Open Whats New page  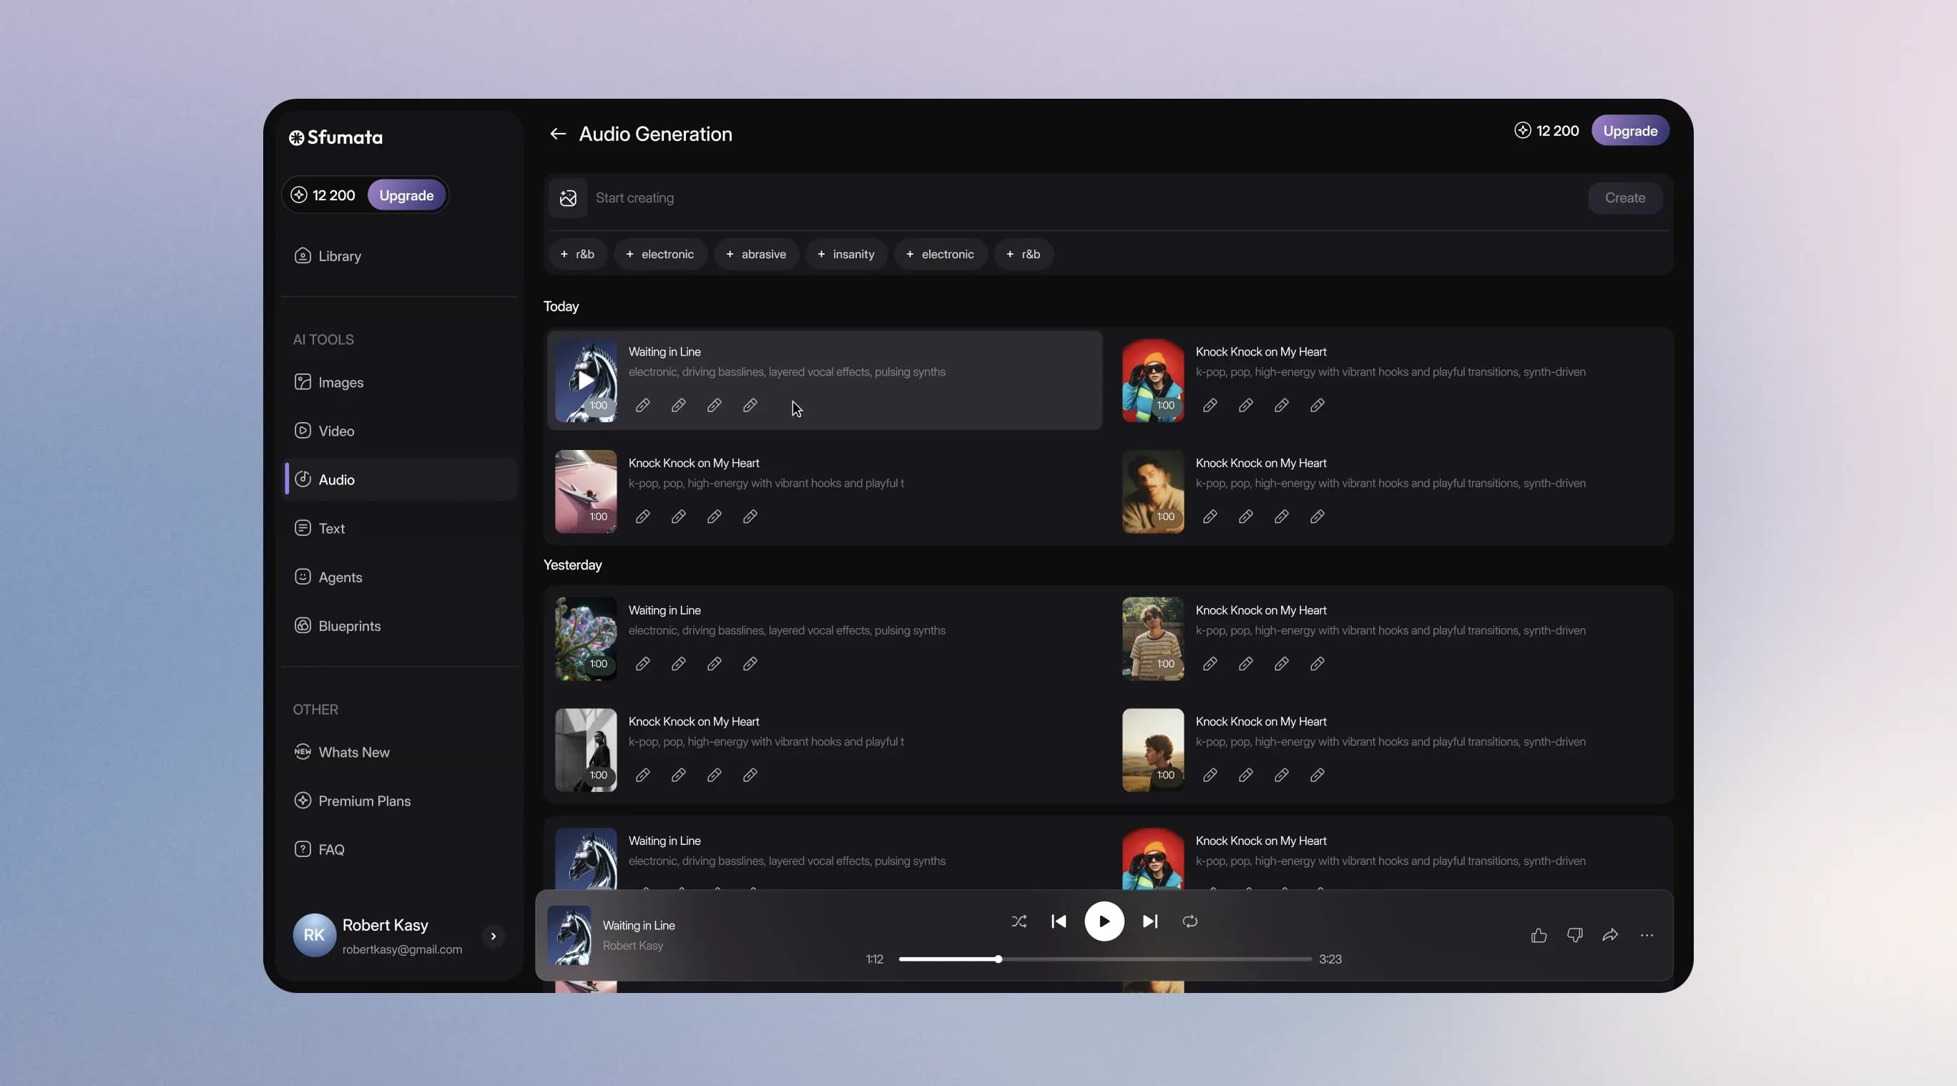(399, 753)
